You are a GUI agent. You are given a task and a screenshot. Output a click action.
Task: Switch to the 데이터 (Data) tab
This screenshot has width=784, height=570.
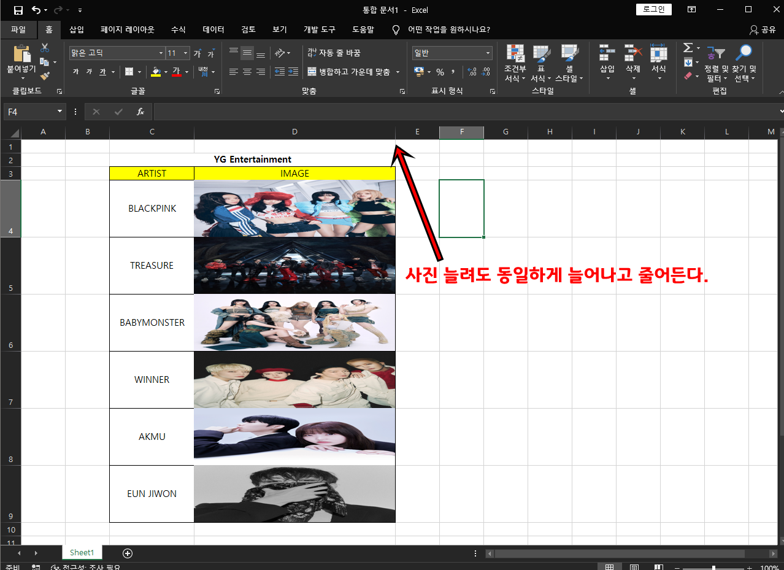(x=213, y=29)
